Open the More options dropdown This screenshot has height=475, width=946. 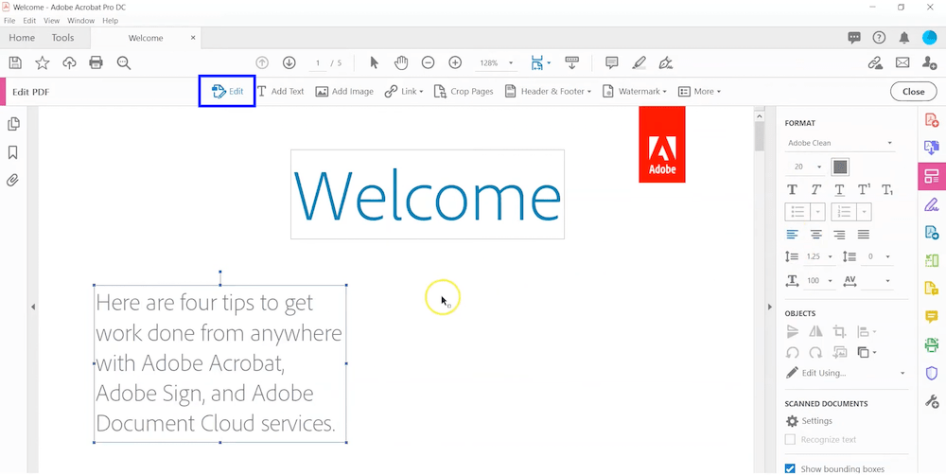point(700,92)
